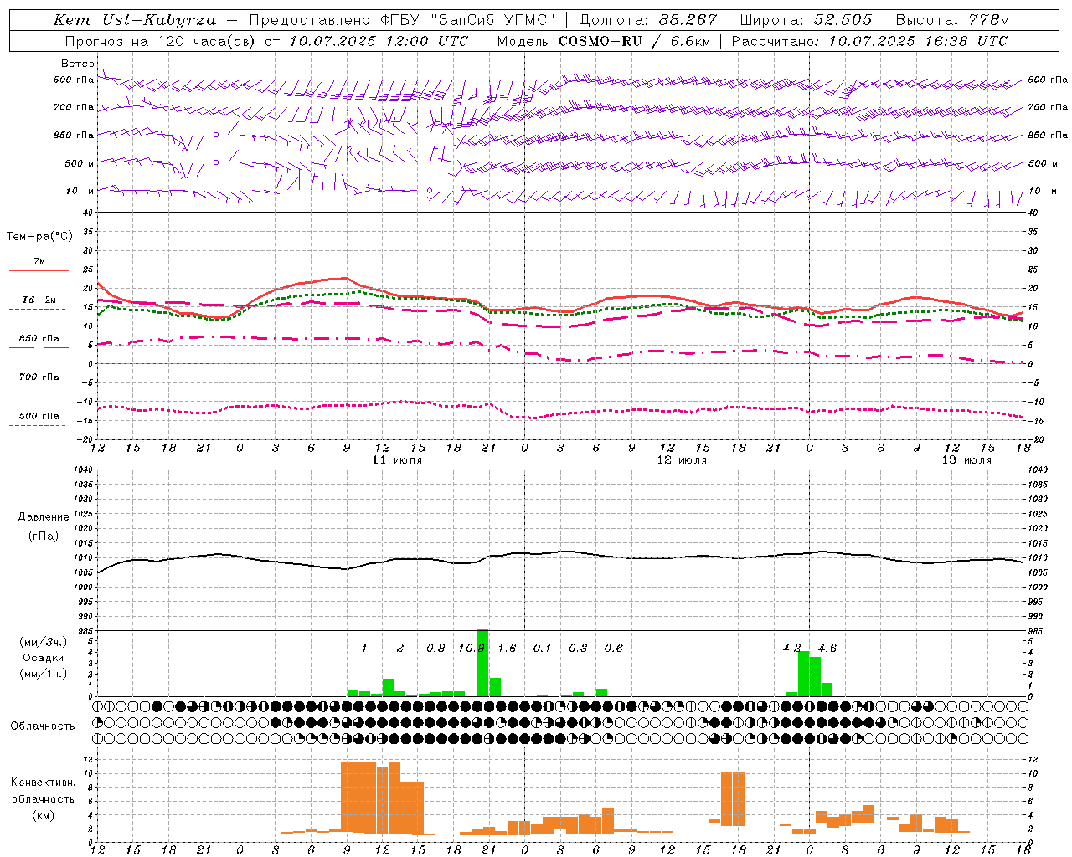
Task: Click the (мм/1ч.) units label
Action: coord(43,674)
